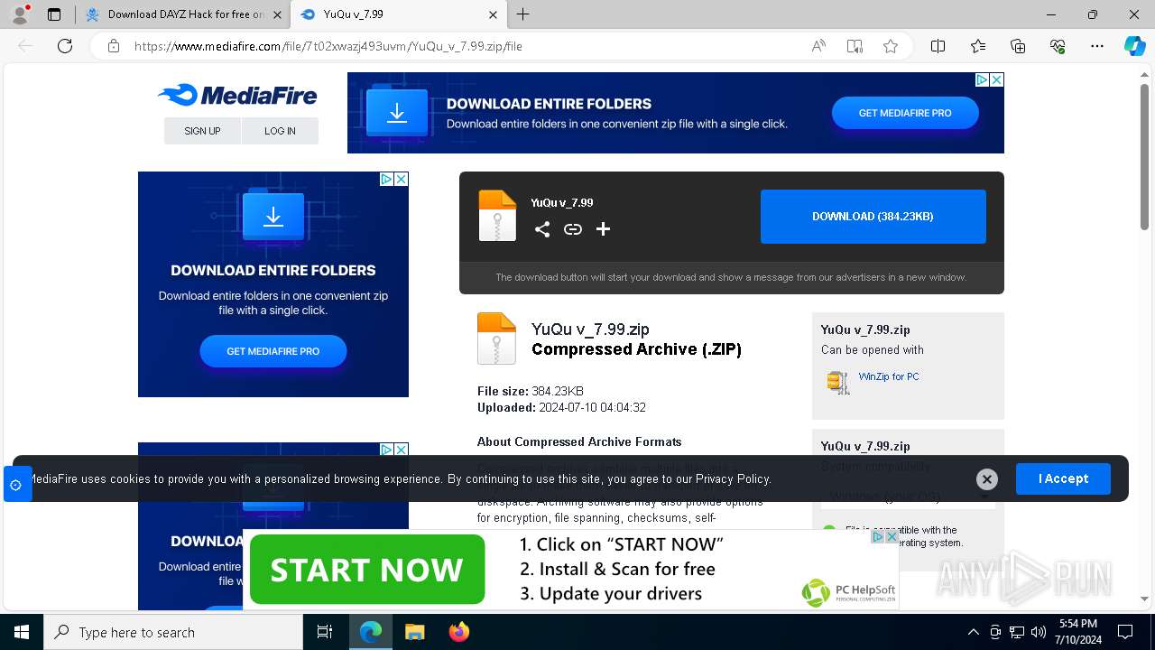1155x650 pixels.
Task: Open File Explorer from taskbar
Action: click(415, 632)
